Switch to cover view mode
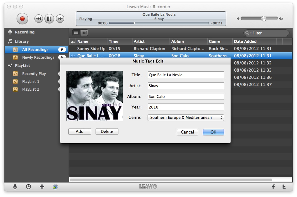 click(84, 33)
